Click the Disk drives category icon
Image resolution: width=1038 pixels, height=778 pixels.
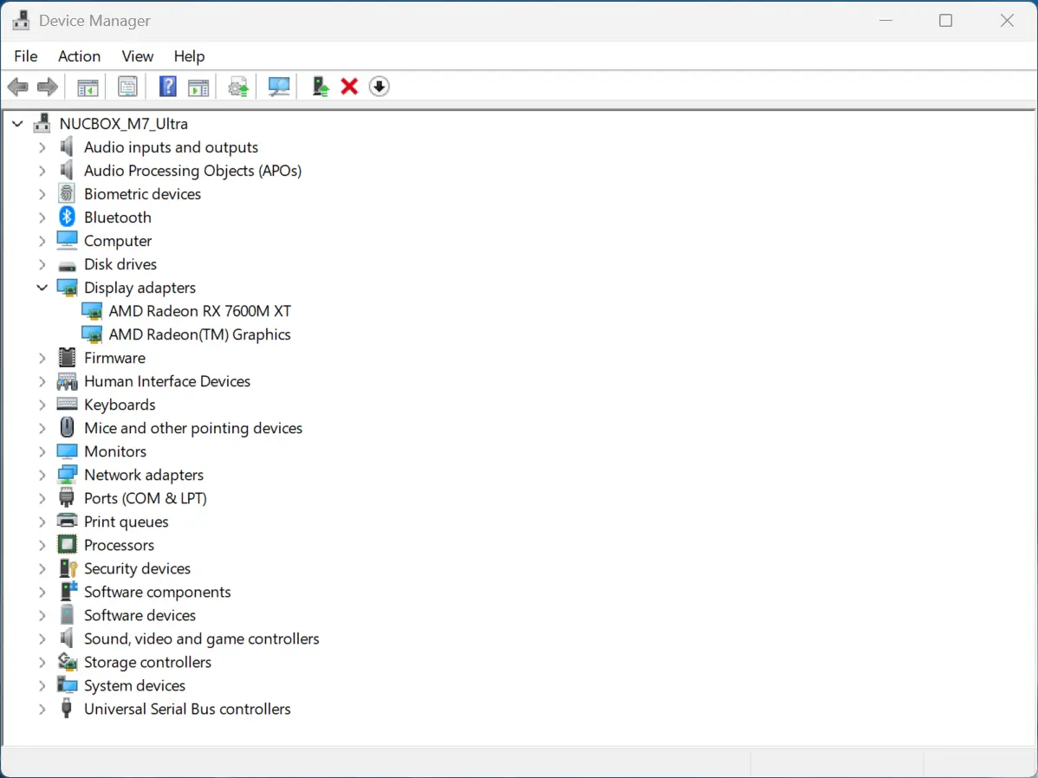pos(67,266)
